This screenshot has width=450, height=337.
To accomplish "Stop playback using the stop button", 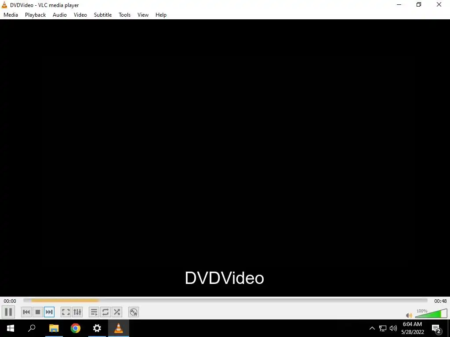I will pos(38,312).
